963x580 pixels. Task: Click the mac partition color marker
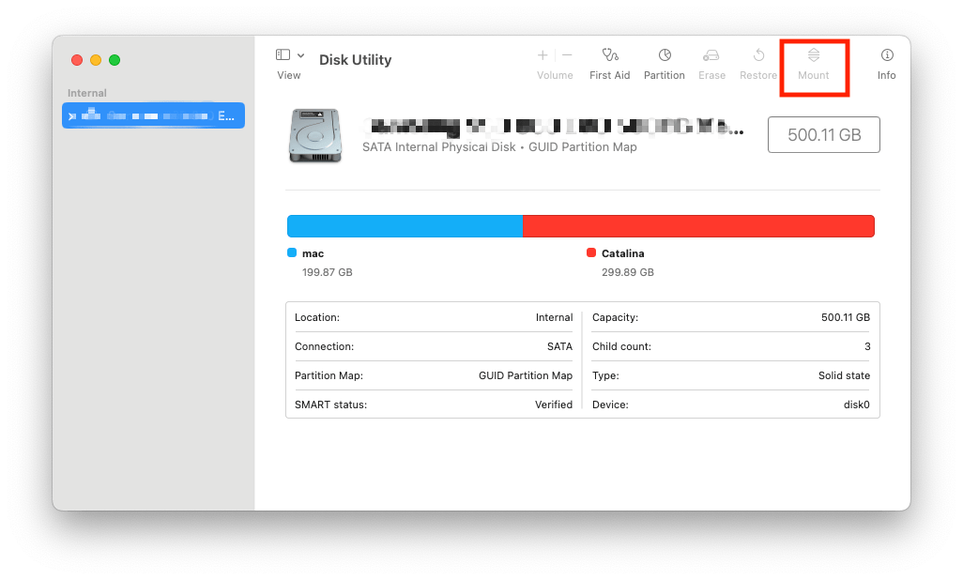click(290, 252)
